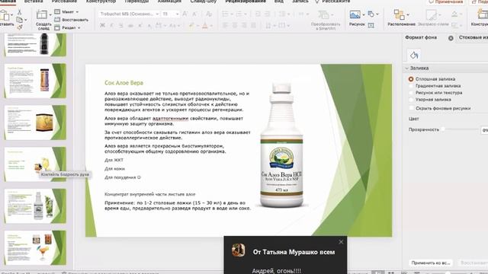Select Градиентная заливка radio button
This screenshot has width=488, height=274.
(x=411, y=86)
